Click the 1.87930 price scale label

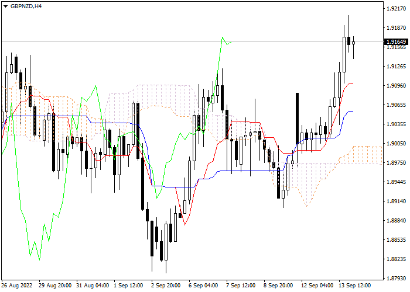[x=396, y=279]
